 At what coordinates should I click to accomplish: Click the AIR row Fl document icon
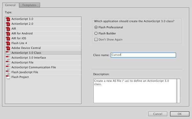pyautogui.click(x=8, y=29)
